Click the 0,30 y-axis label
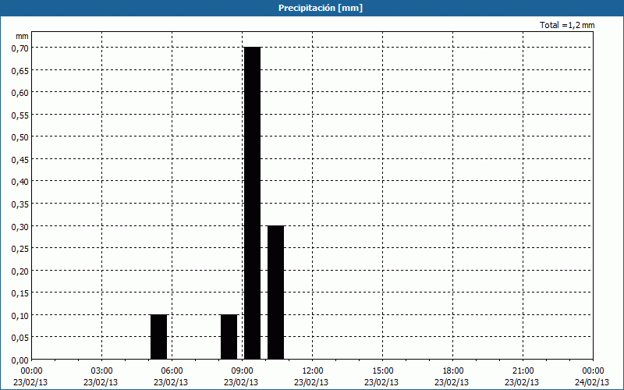This screenshot has height=390, width=624. pyautogui.click(x=20, y=226)
